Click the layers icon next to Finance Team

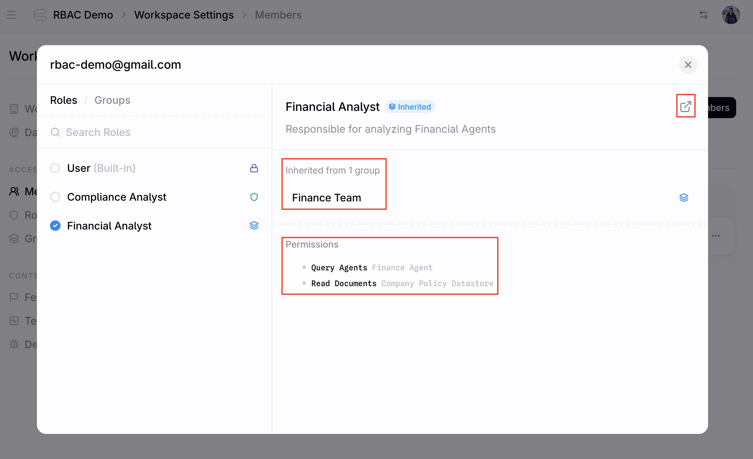[x=684, y=198]
